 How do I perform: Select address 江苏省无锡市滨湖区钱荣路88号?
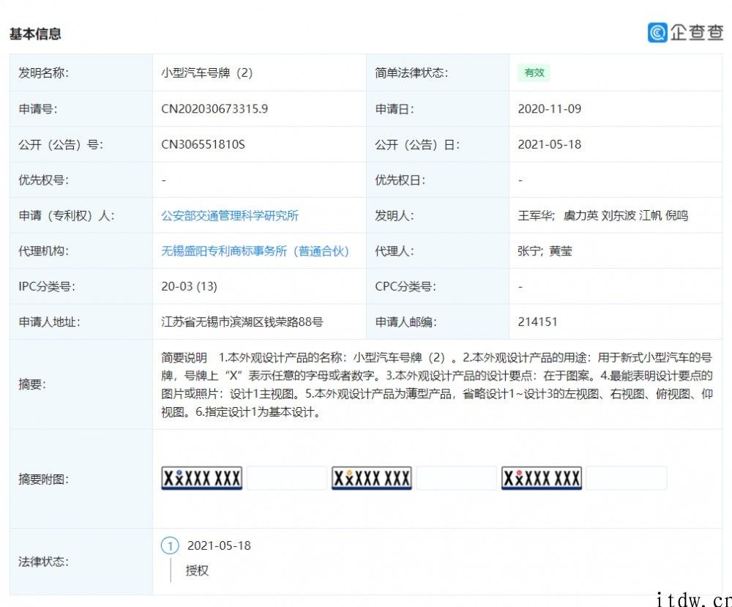point(242,321)
